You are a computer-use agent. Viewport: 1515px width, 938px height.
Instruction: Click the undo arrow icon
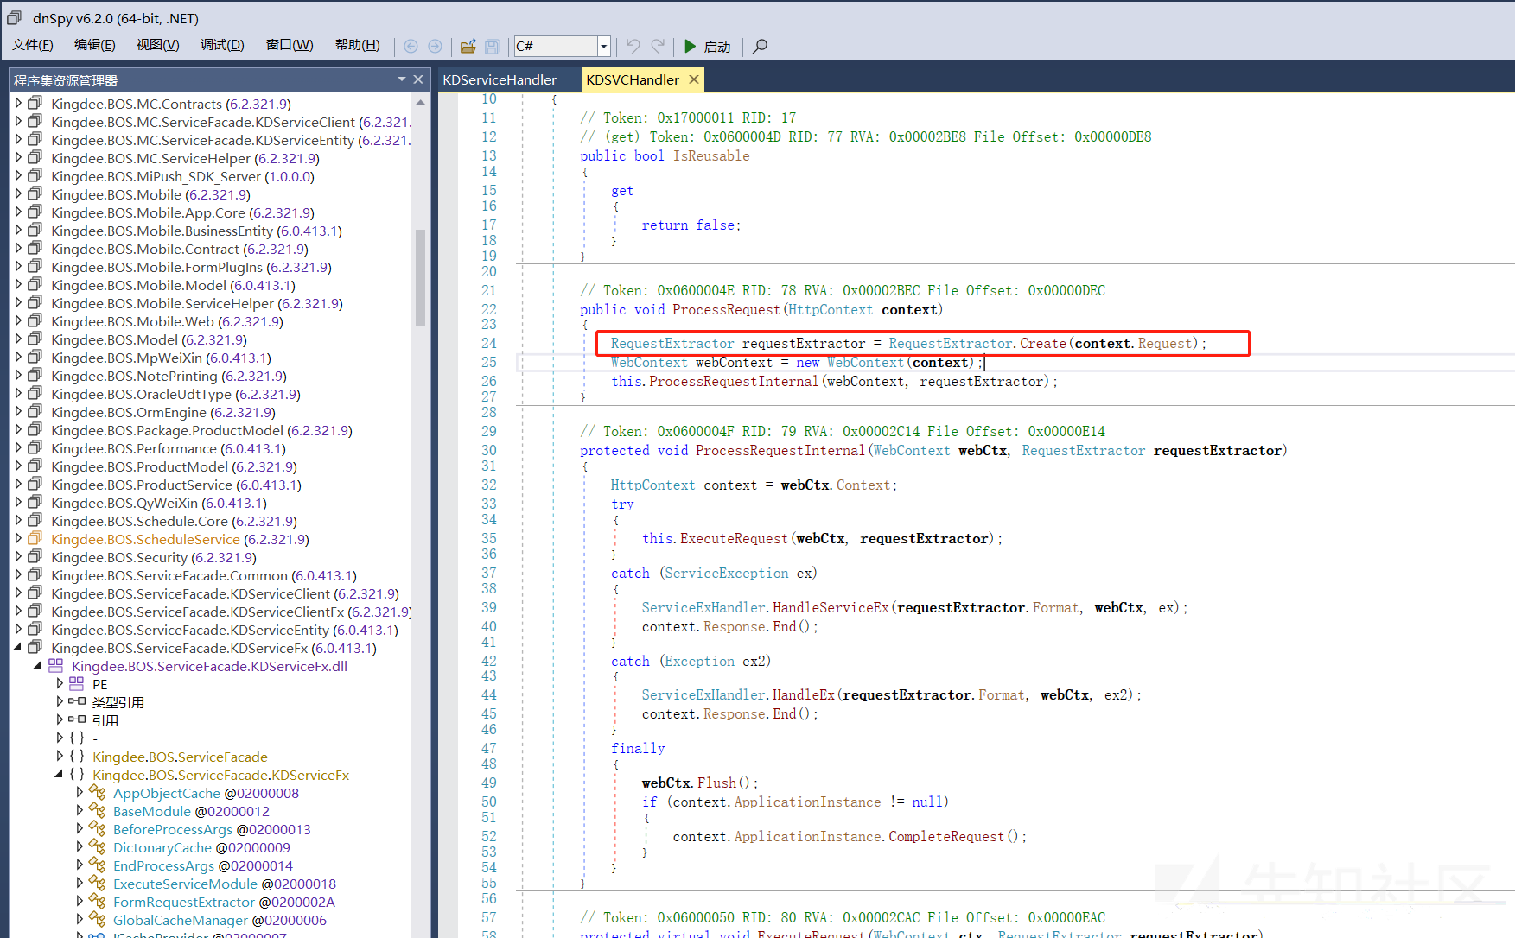click(x=633, y=46)
